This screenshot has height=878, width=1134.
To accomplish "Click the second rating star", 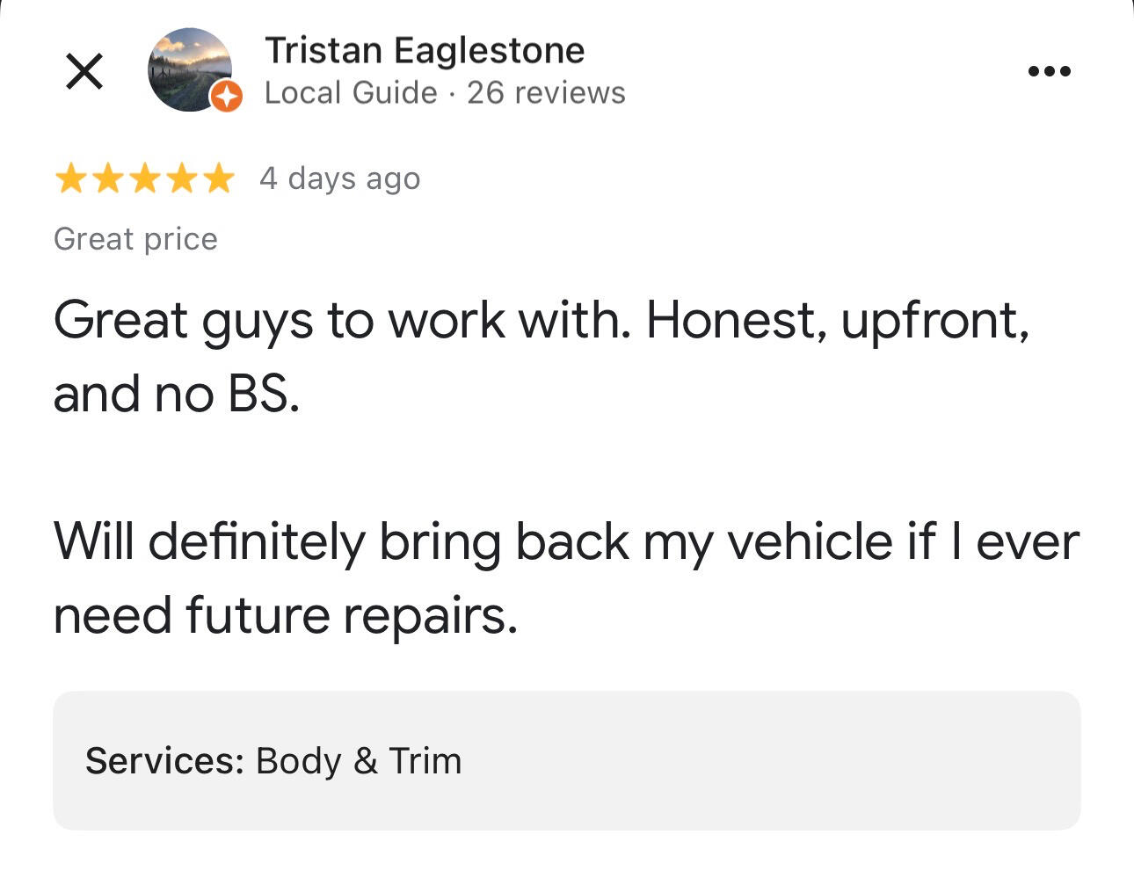I will (107, 179).
